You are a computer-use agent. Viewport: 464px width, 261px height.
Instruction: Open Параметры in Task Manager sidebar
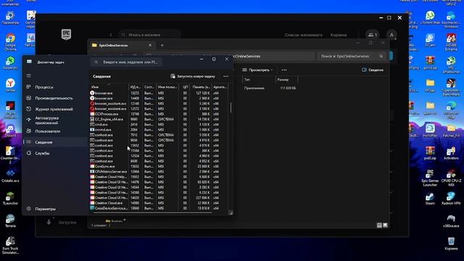point(45,209)
